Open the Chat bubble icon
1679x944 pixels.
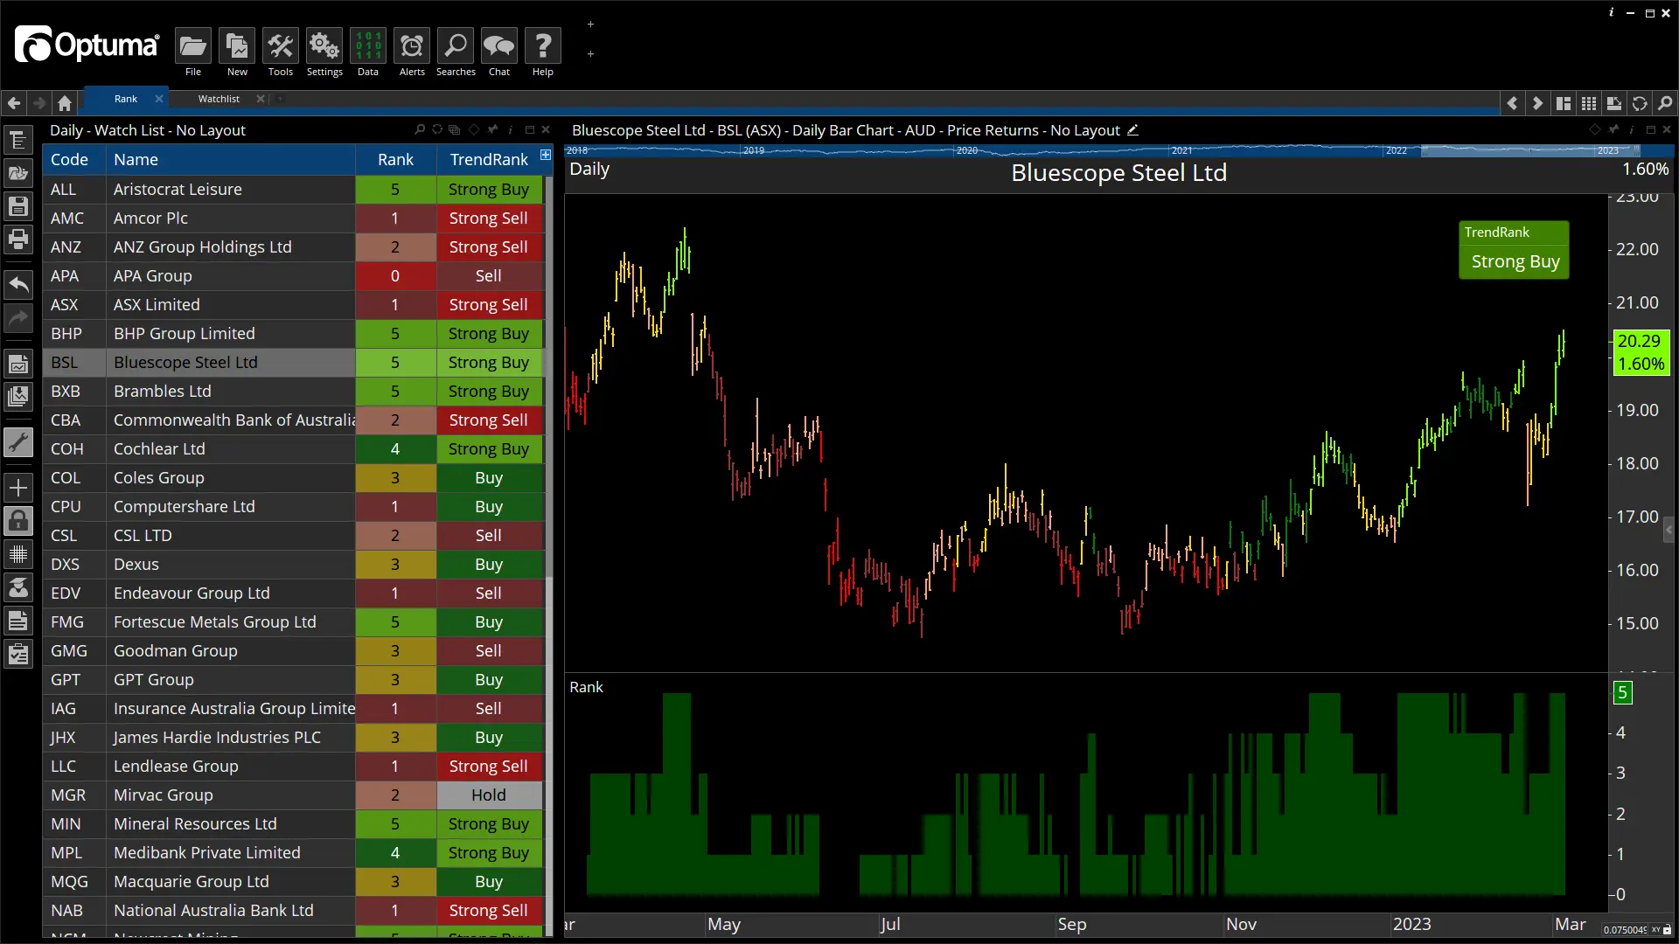coord(499,46)
